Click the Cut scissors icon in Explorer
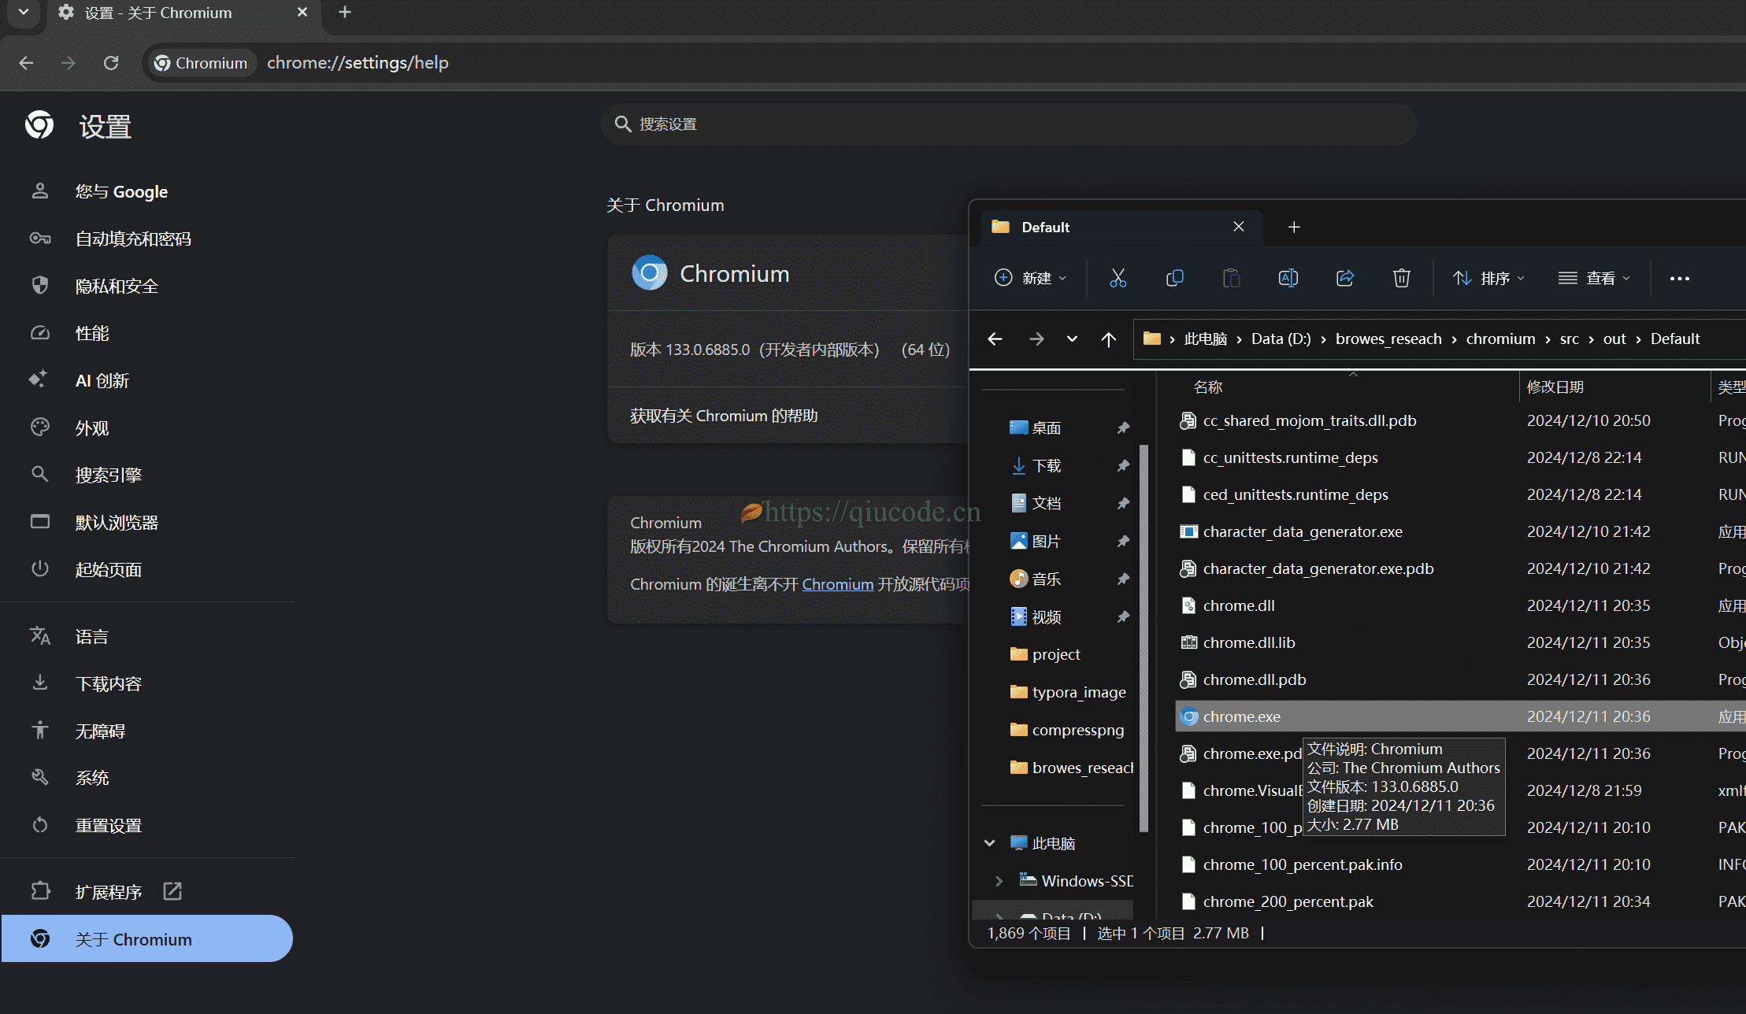The width and height of the screenshot is (1746, 1014). coord(1118,278)
